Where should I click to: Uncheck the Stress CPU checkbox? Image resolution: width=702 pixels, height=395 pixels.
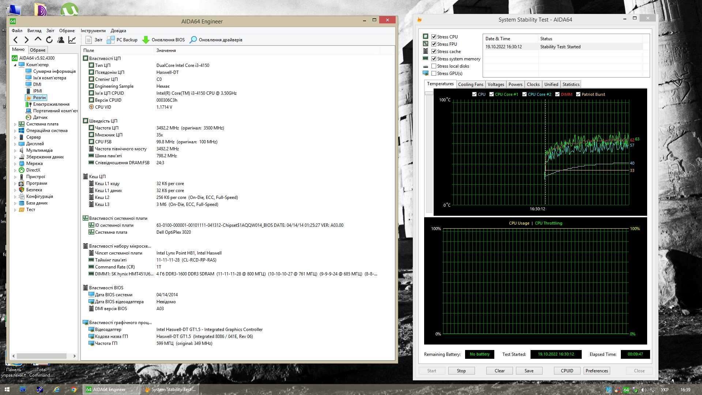click(434, 37)
